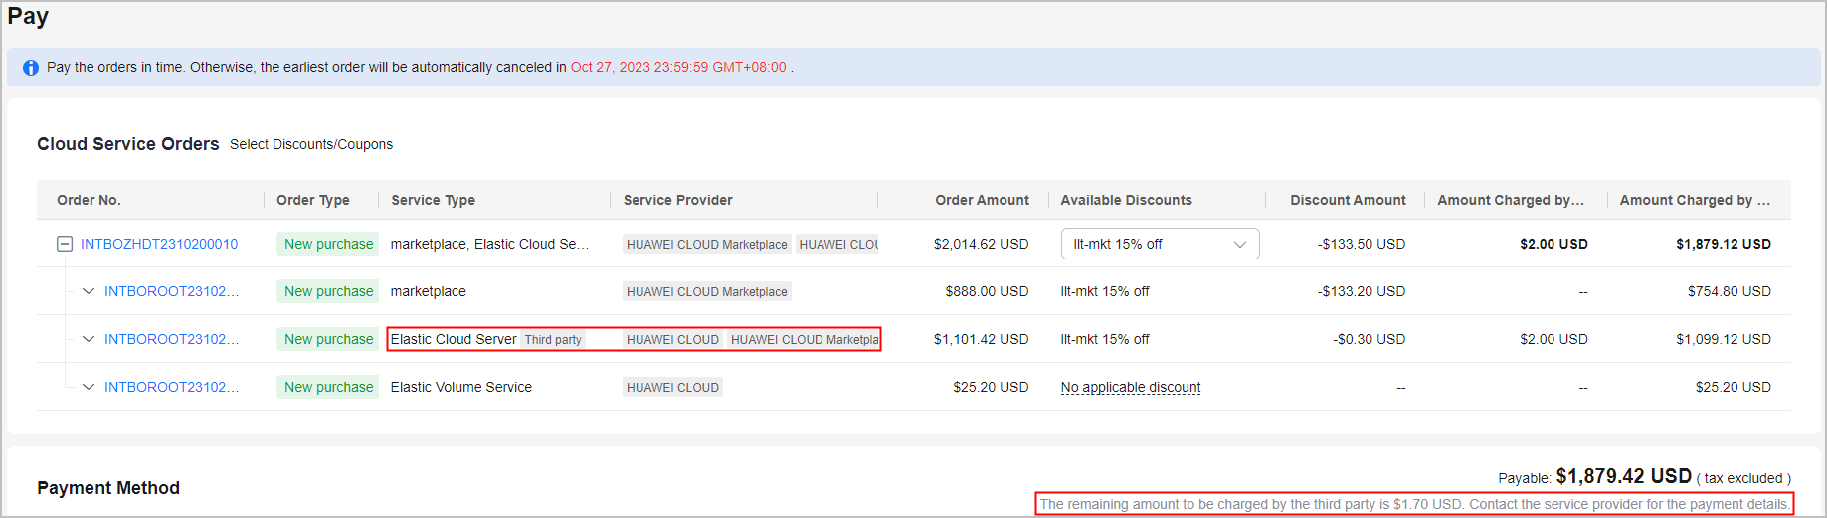Click the Discount Amount column header

(x=1348, y=200)
